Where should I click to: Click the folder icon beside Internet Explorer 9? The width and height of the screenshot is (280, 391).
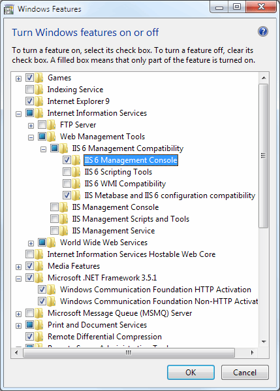(x=39, y=101)
